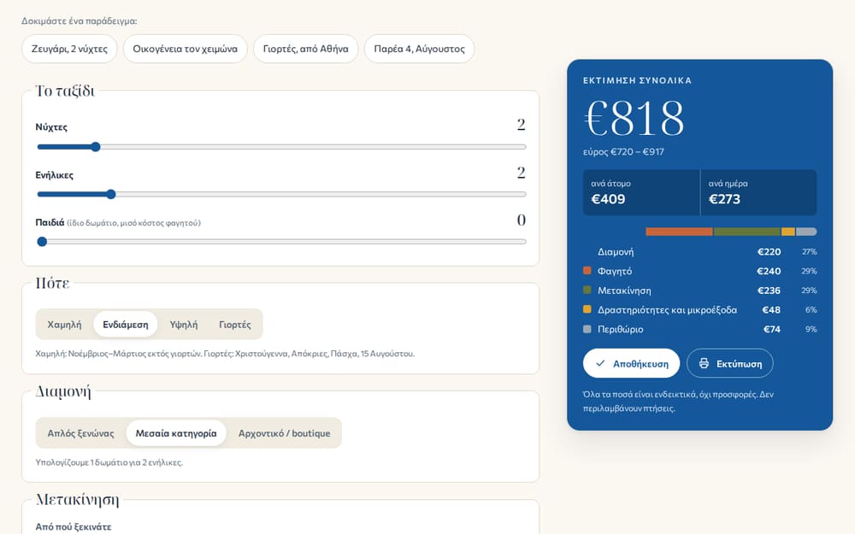Click the 'Το ταξίδι' section heading
The image size is (855, 534).
(65, 91)
